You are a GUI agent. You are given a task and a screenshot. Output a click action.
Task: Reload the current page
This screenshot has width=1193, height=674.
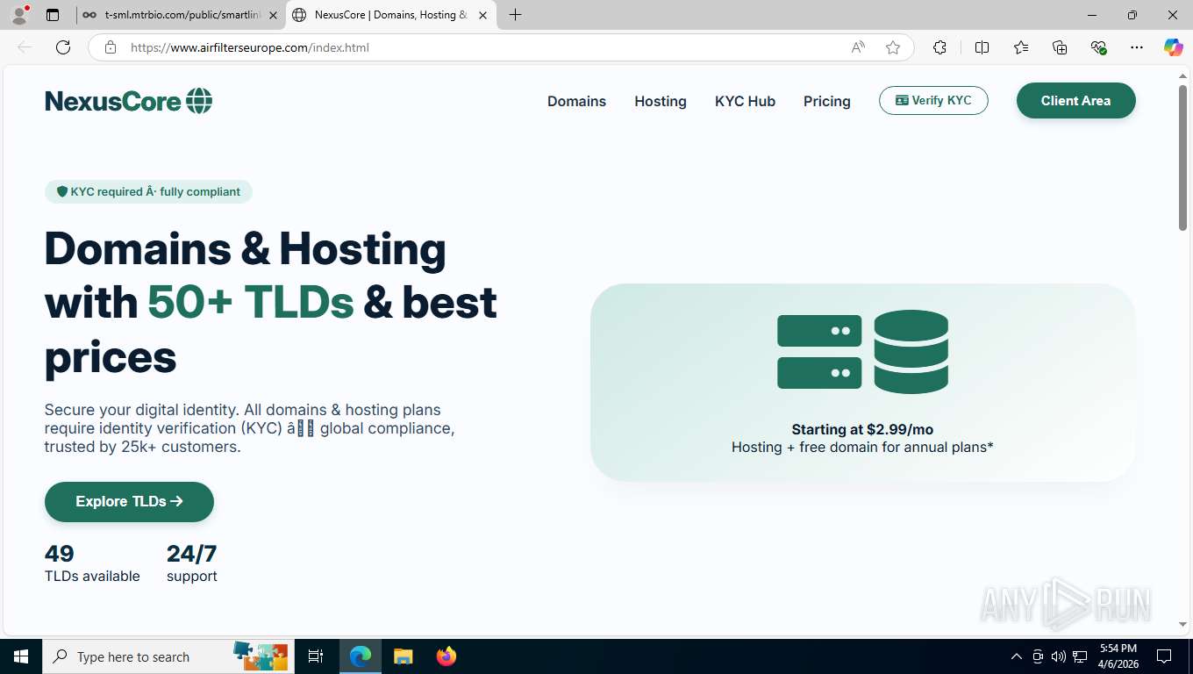63,47
